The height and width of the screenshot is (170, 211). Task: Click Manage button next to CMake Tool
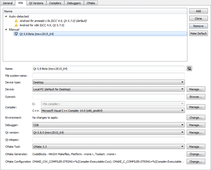pos(196,147)
